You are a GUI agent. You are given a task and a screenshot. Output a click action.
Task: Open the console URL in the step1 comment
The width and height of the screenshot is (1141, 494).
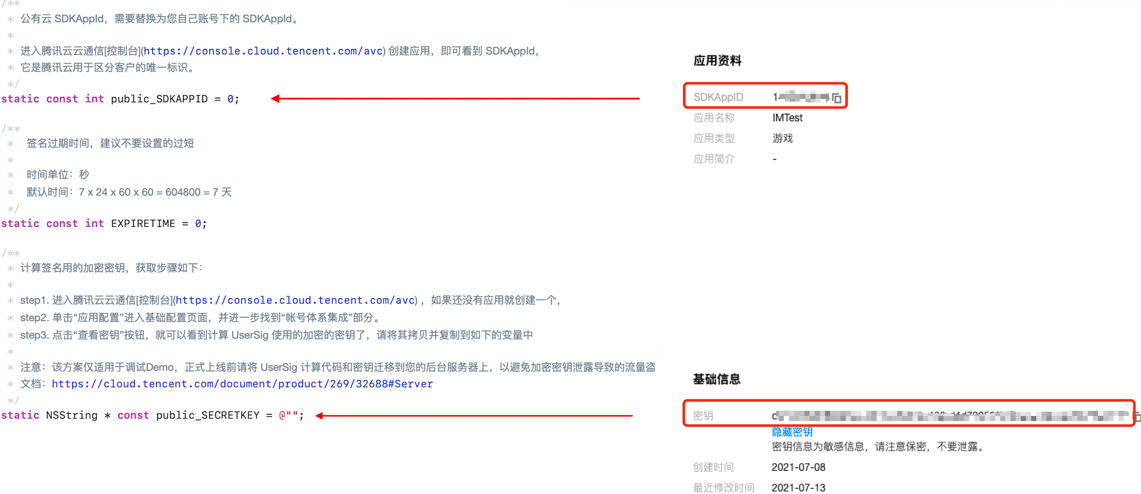coord(295,300)
